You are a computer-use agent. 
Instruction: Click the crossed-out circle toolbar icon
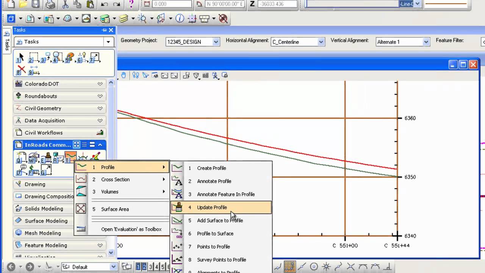tap(223, 18)
